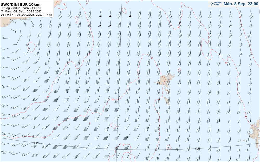Click the '6' isotherm contour label

coord(240,17)
